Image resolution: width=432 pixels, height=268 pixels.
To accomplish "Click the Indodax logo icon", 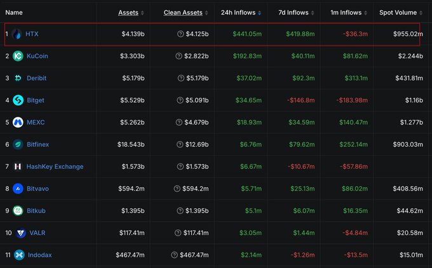I will (x=19, y=255).
